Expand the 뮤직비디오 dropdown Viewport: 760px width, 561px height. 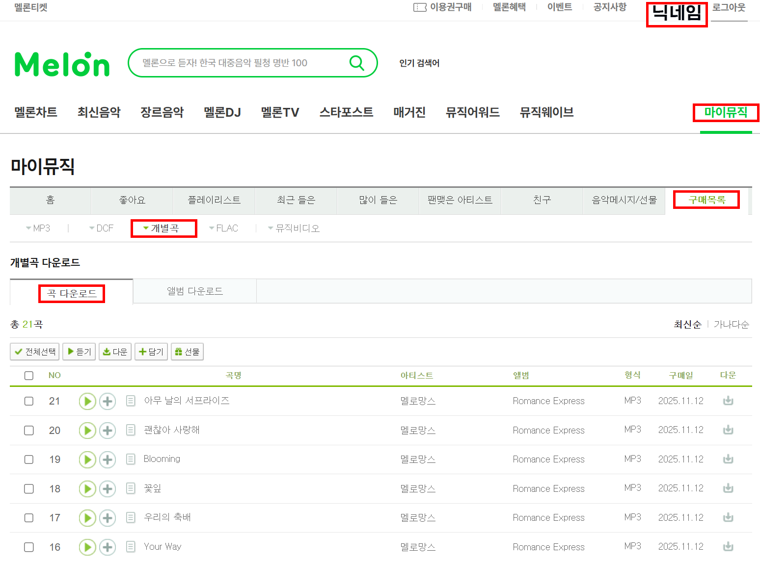(294, 228)
